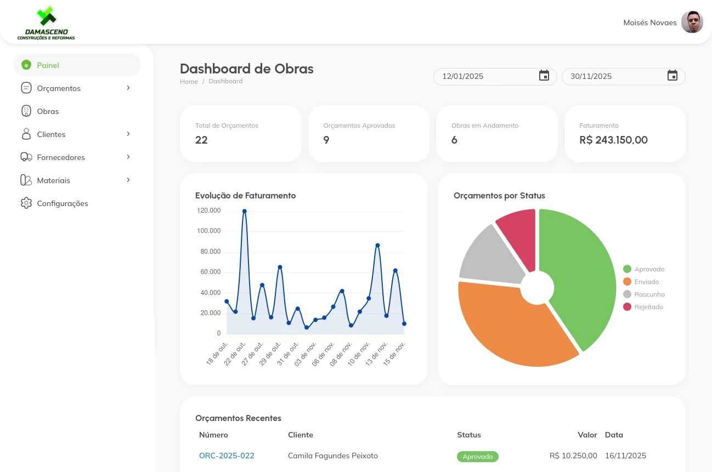The image size is (712, 472).
Task: Click the Orçamentos icon in sidebar
Action: (x=26, y=88)
